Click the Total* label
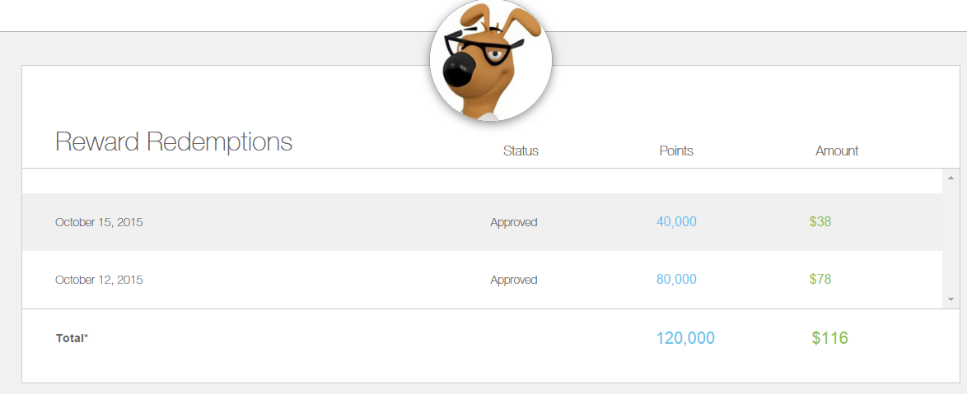This screenshot has width=967, height=394. pos(72,338)
